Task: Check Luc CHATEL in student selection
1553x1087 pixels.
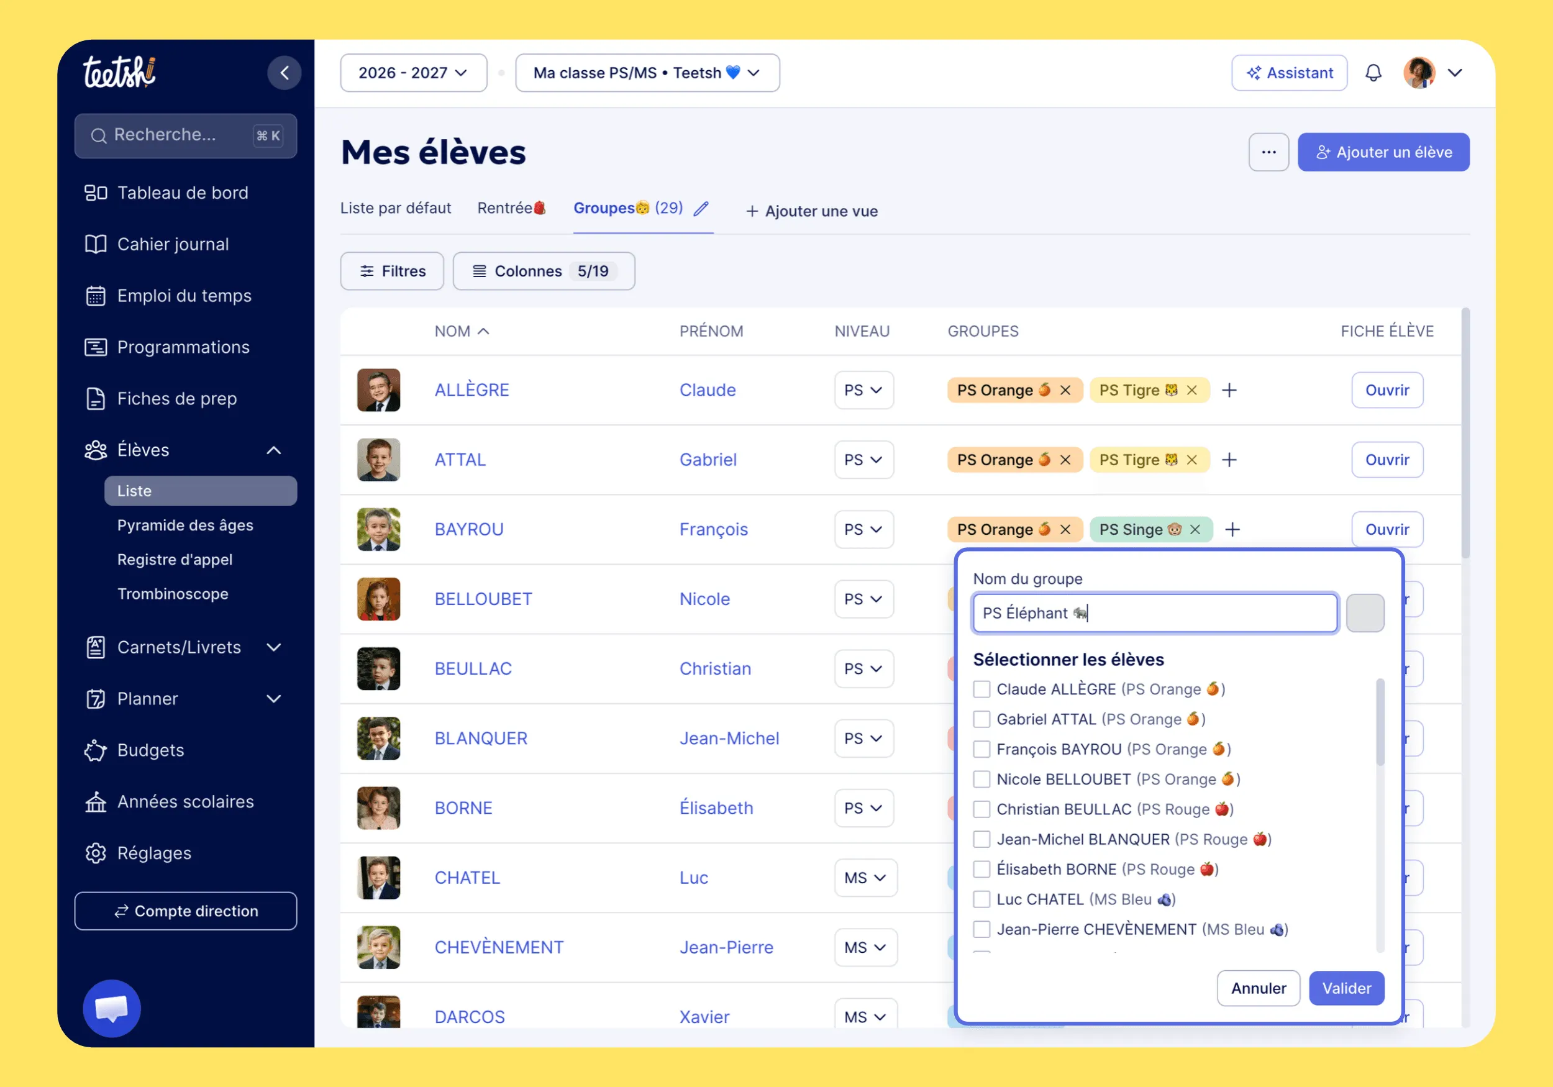Action: pos(981,899)
